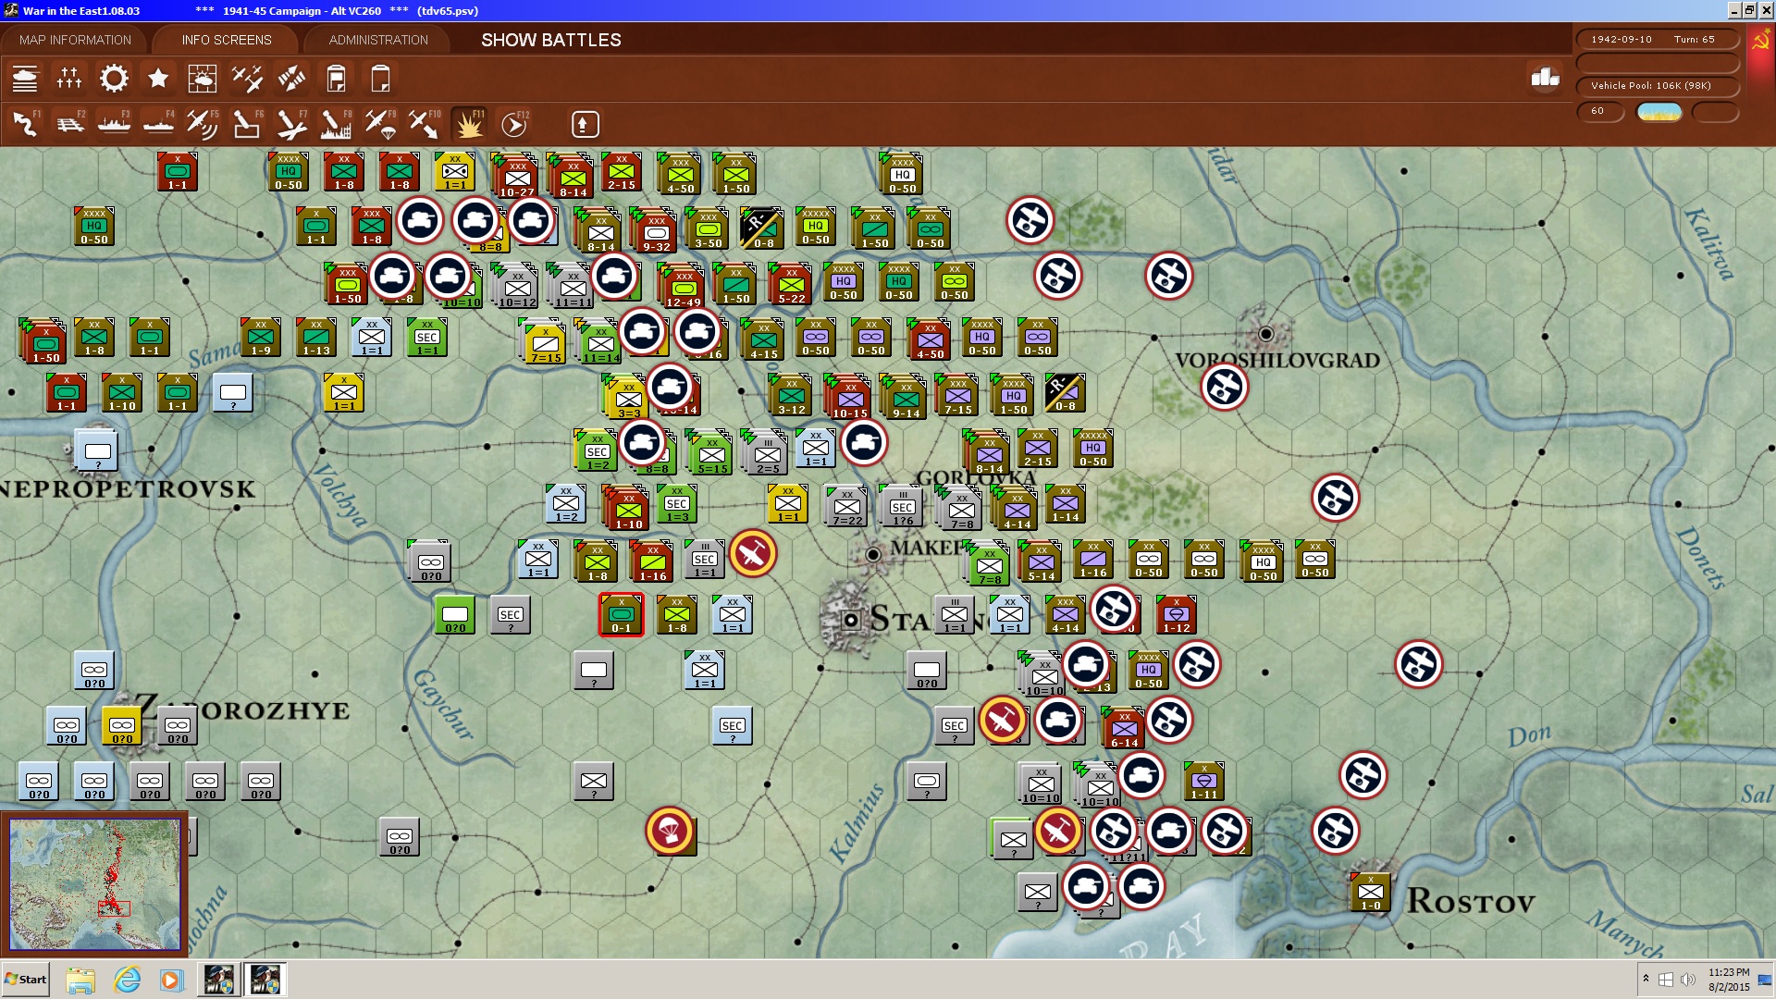
Task: Select F5 air recon mode
Action: point(203,123)
